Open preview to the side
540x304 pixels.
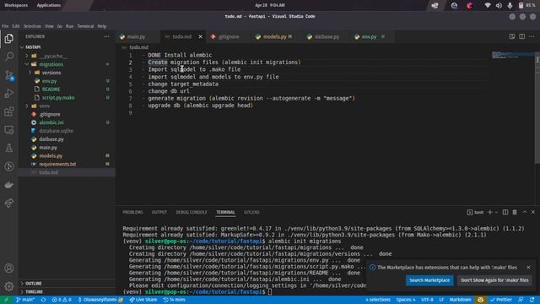(x=512, y=36)
